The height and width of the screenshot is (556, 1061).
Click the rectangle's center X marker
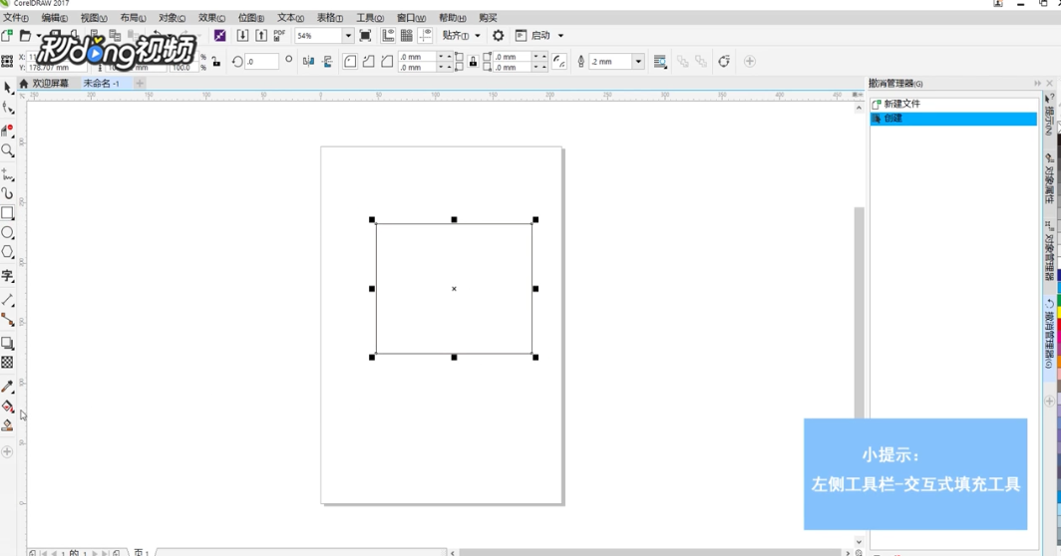coord(454,289)
